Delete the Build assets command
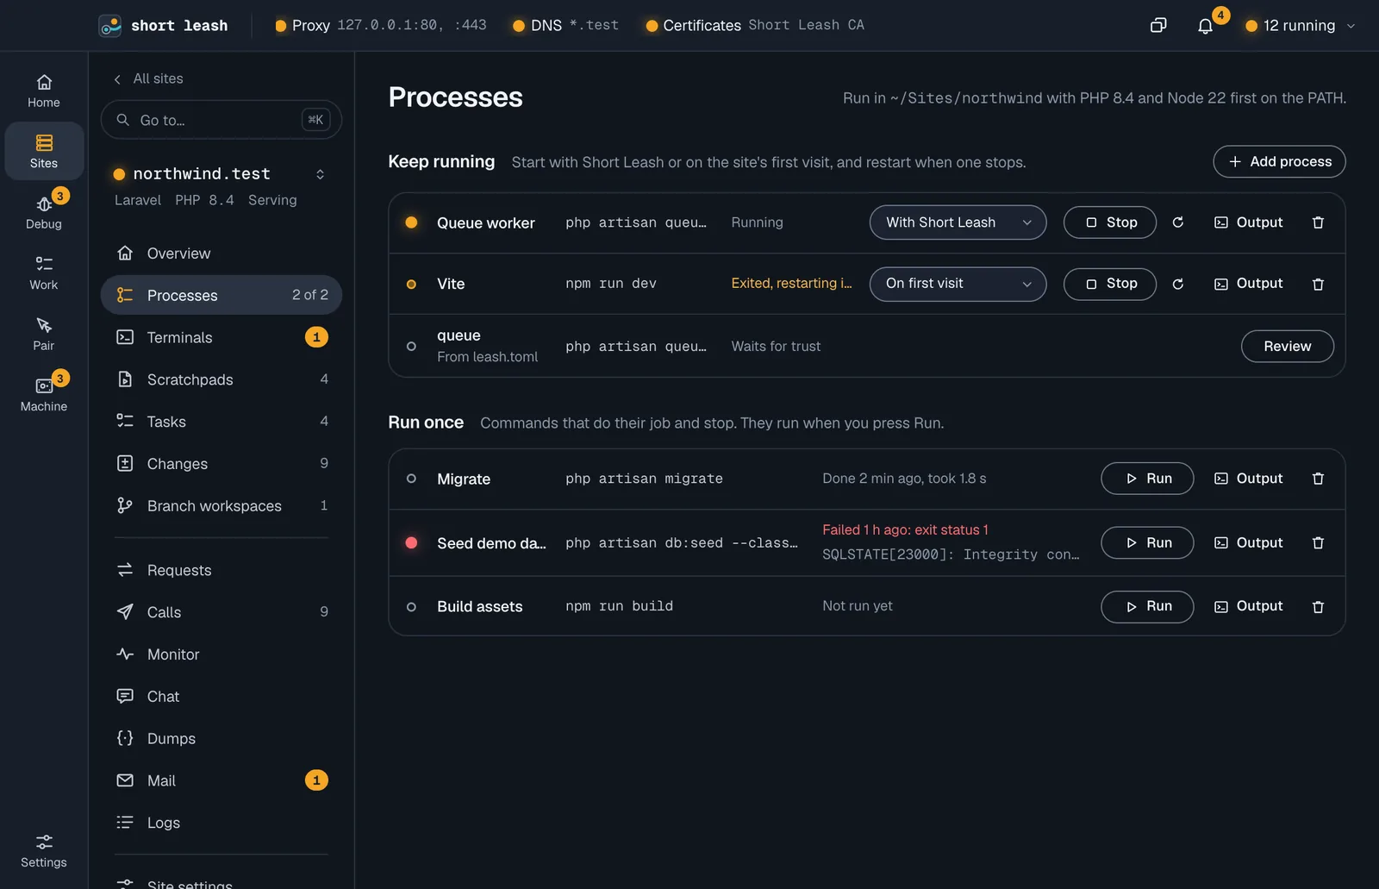This screenshot has height=889, width=1379. point(1318,606)
